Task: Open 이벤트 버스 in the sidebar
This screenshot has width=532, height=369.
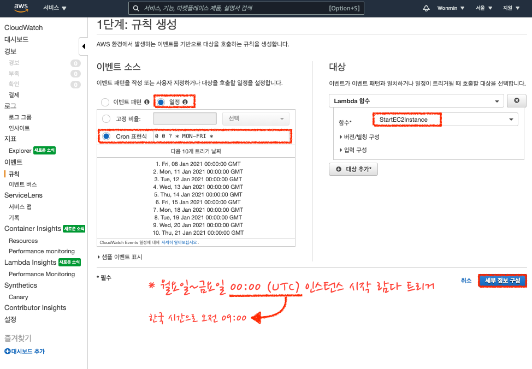Action: (x=22, y=184)
